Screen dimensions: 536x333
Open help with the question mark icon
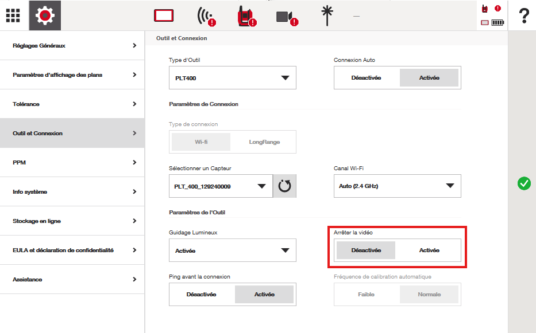pyautogui.click(x=523, y=15)
